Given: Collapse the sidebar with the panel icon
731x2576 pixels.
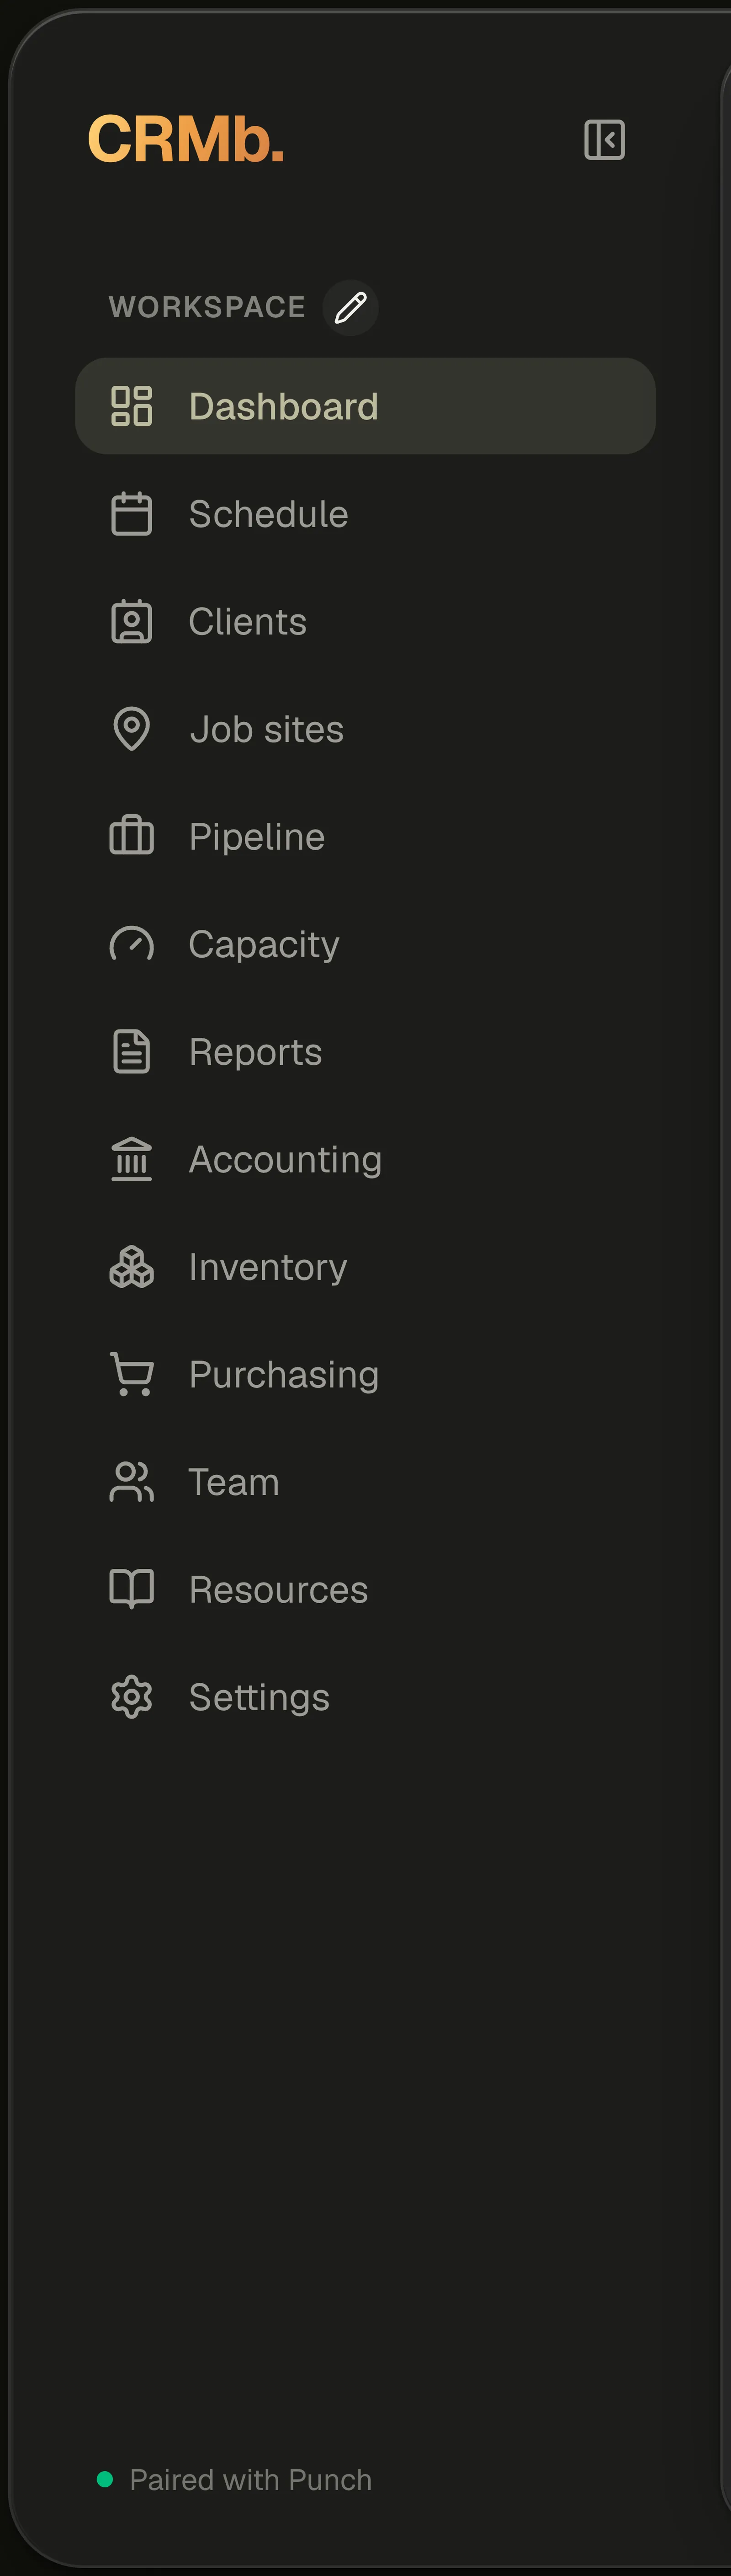Looking at the screenshot, I should coord(604,140).
